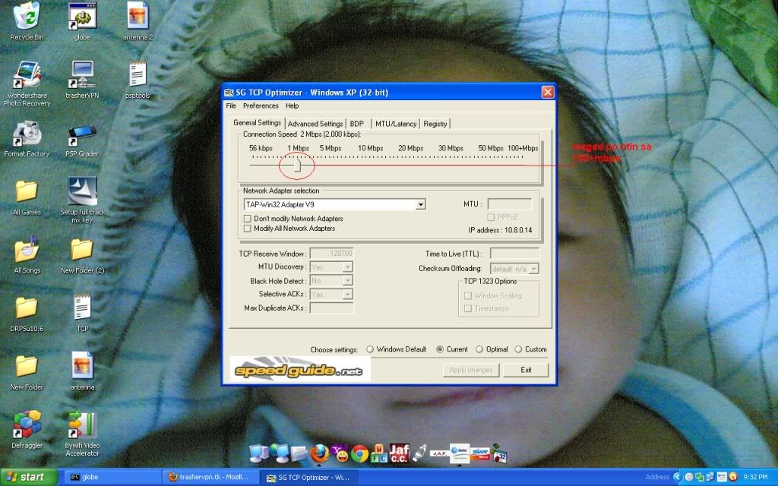Switch to the MTU/Latency tab
778x486 pixels.
coord(395,124)
